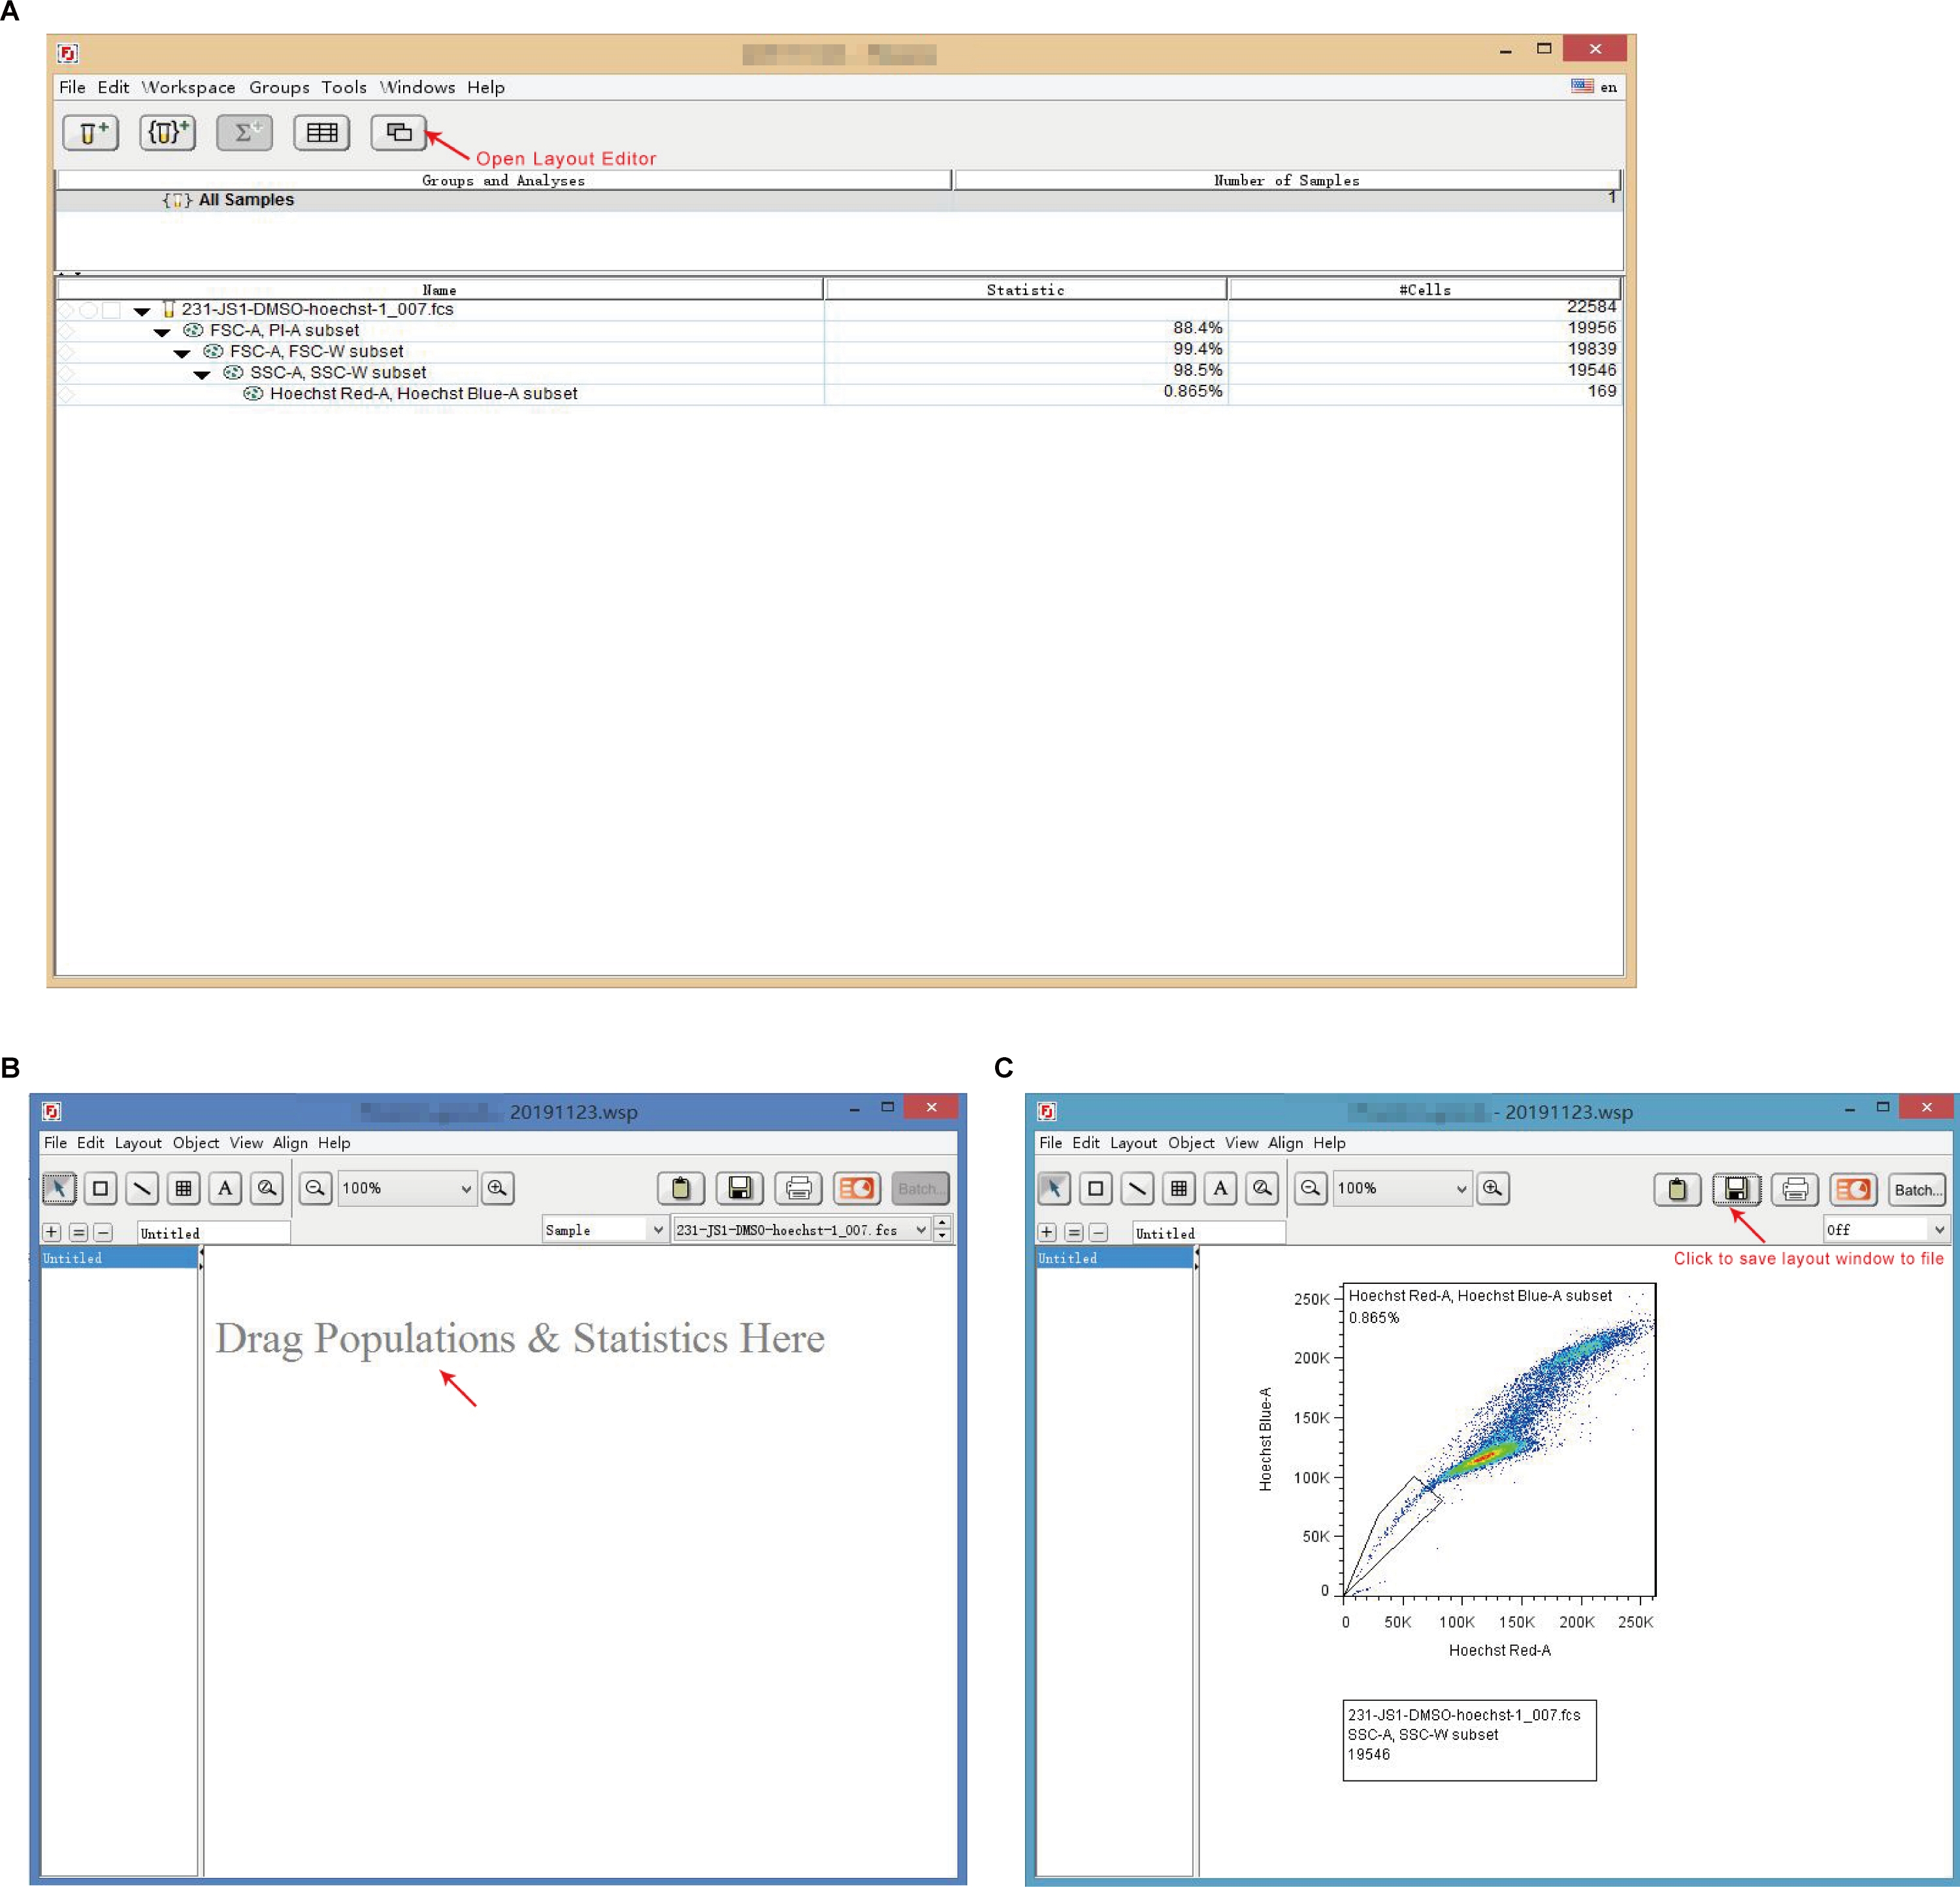Open the 100% zoom dropdown in panel B
Screen dimensions: 1960x1887
(465, 1189)
